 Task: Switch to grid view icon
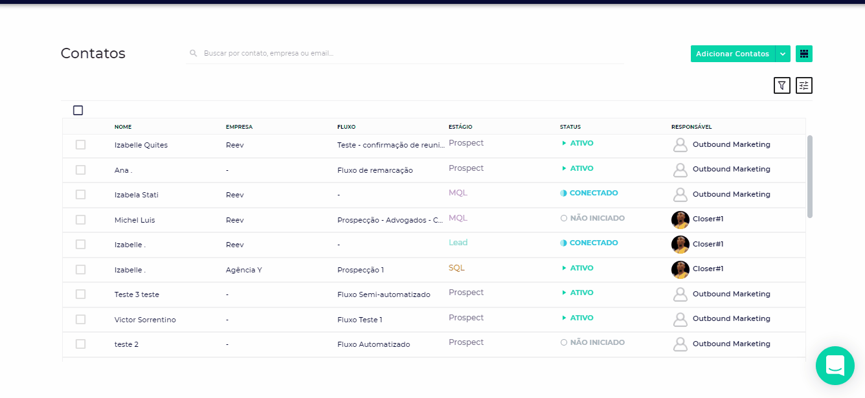pyautogui.click(x=804, y=54)
